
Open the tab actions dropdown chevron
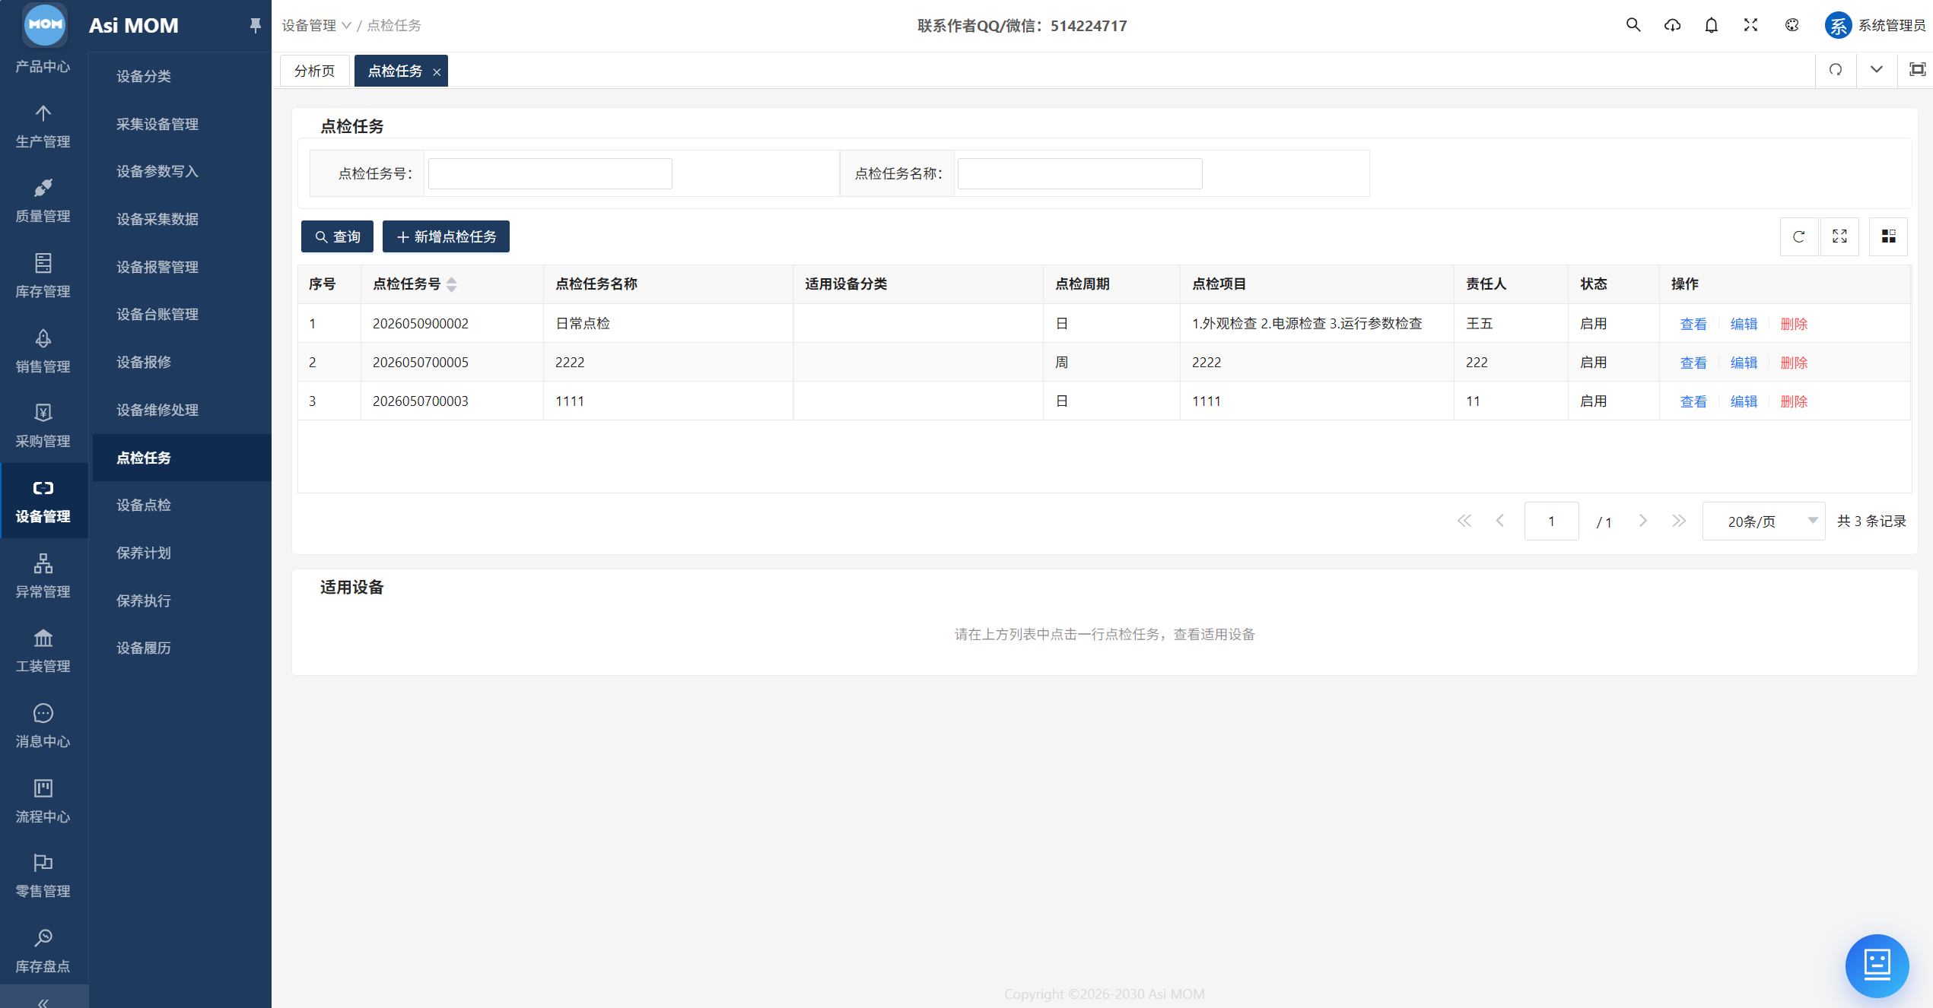(1877, 70)
